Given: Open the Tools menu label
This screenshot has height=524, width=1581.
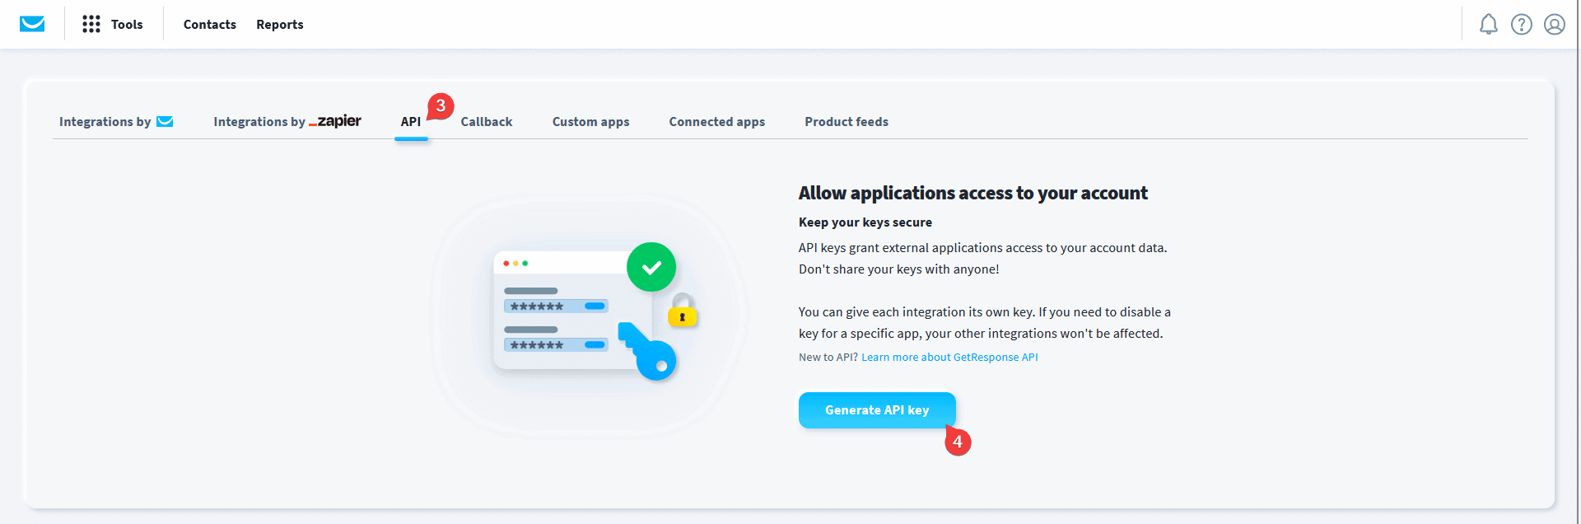Looking at the screenshot, I should (127, 25).
